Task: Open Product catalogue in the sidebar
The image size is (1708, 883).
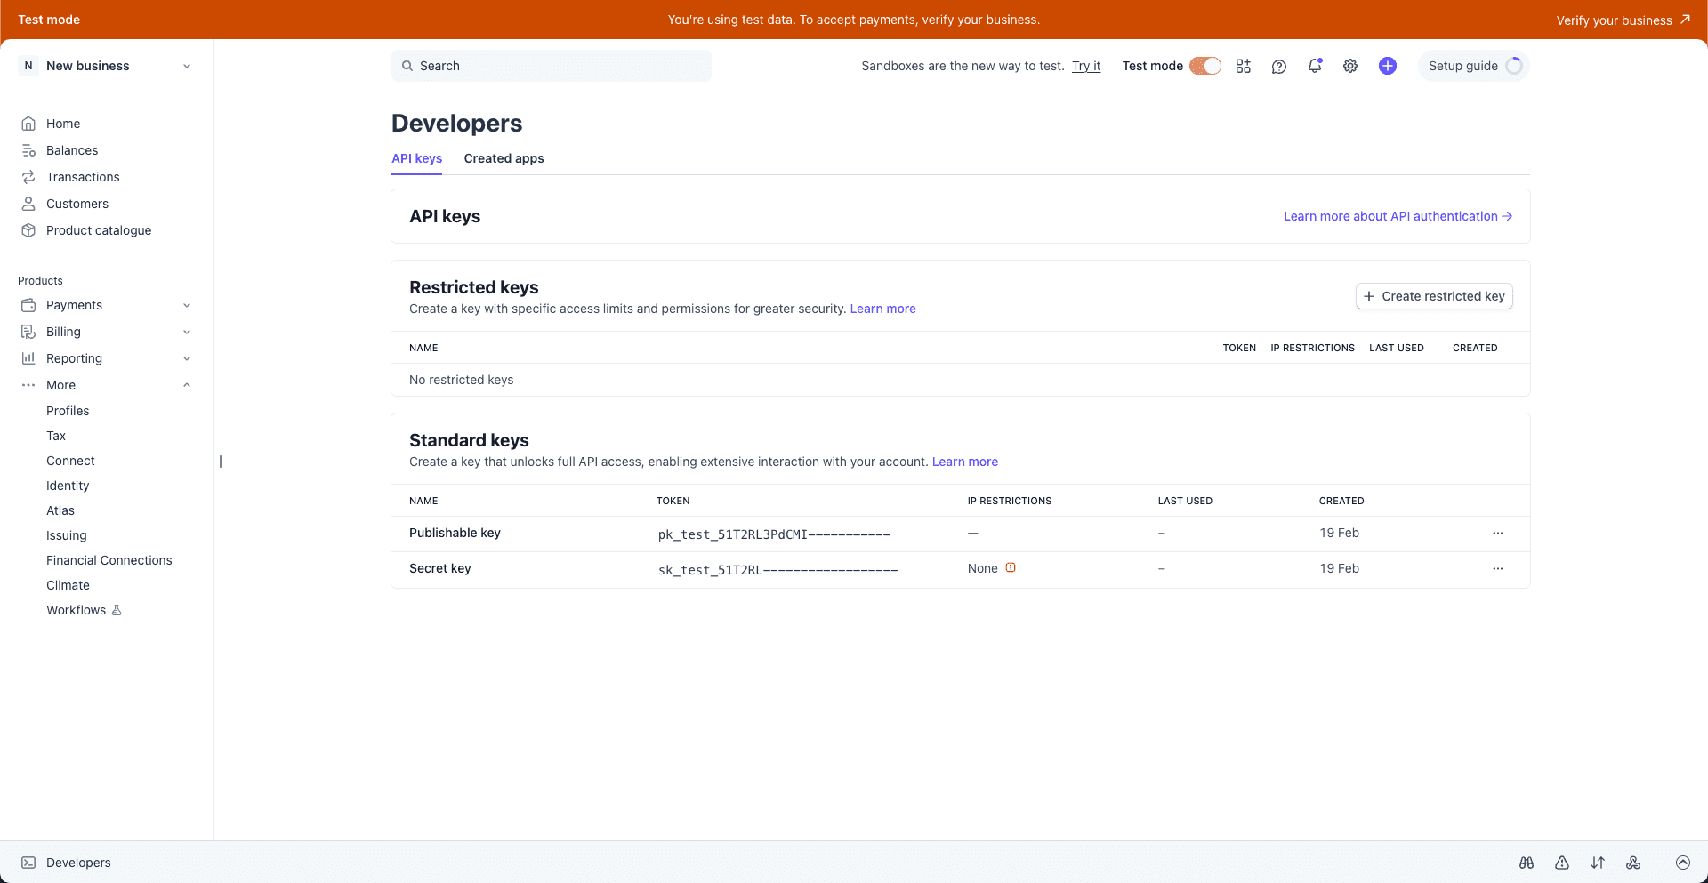Action: (98, 230)
